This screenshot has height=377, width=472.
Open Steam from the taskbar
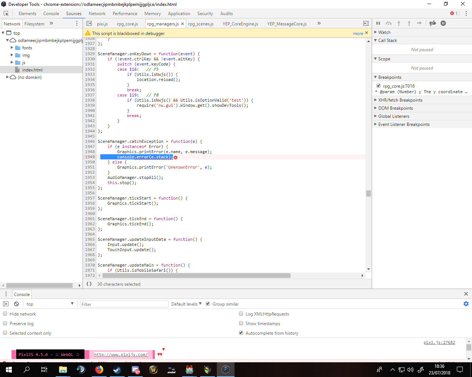[x=117, y=370]
